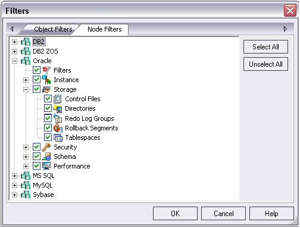This screenshot has width=300, height=228.
Task: Open Help for the Filters dialog
Action: tap(271, 214)
